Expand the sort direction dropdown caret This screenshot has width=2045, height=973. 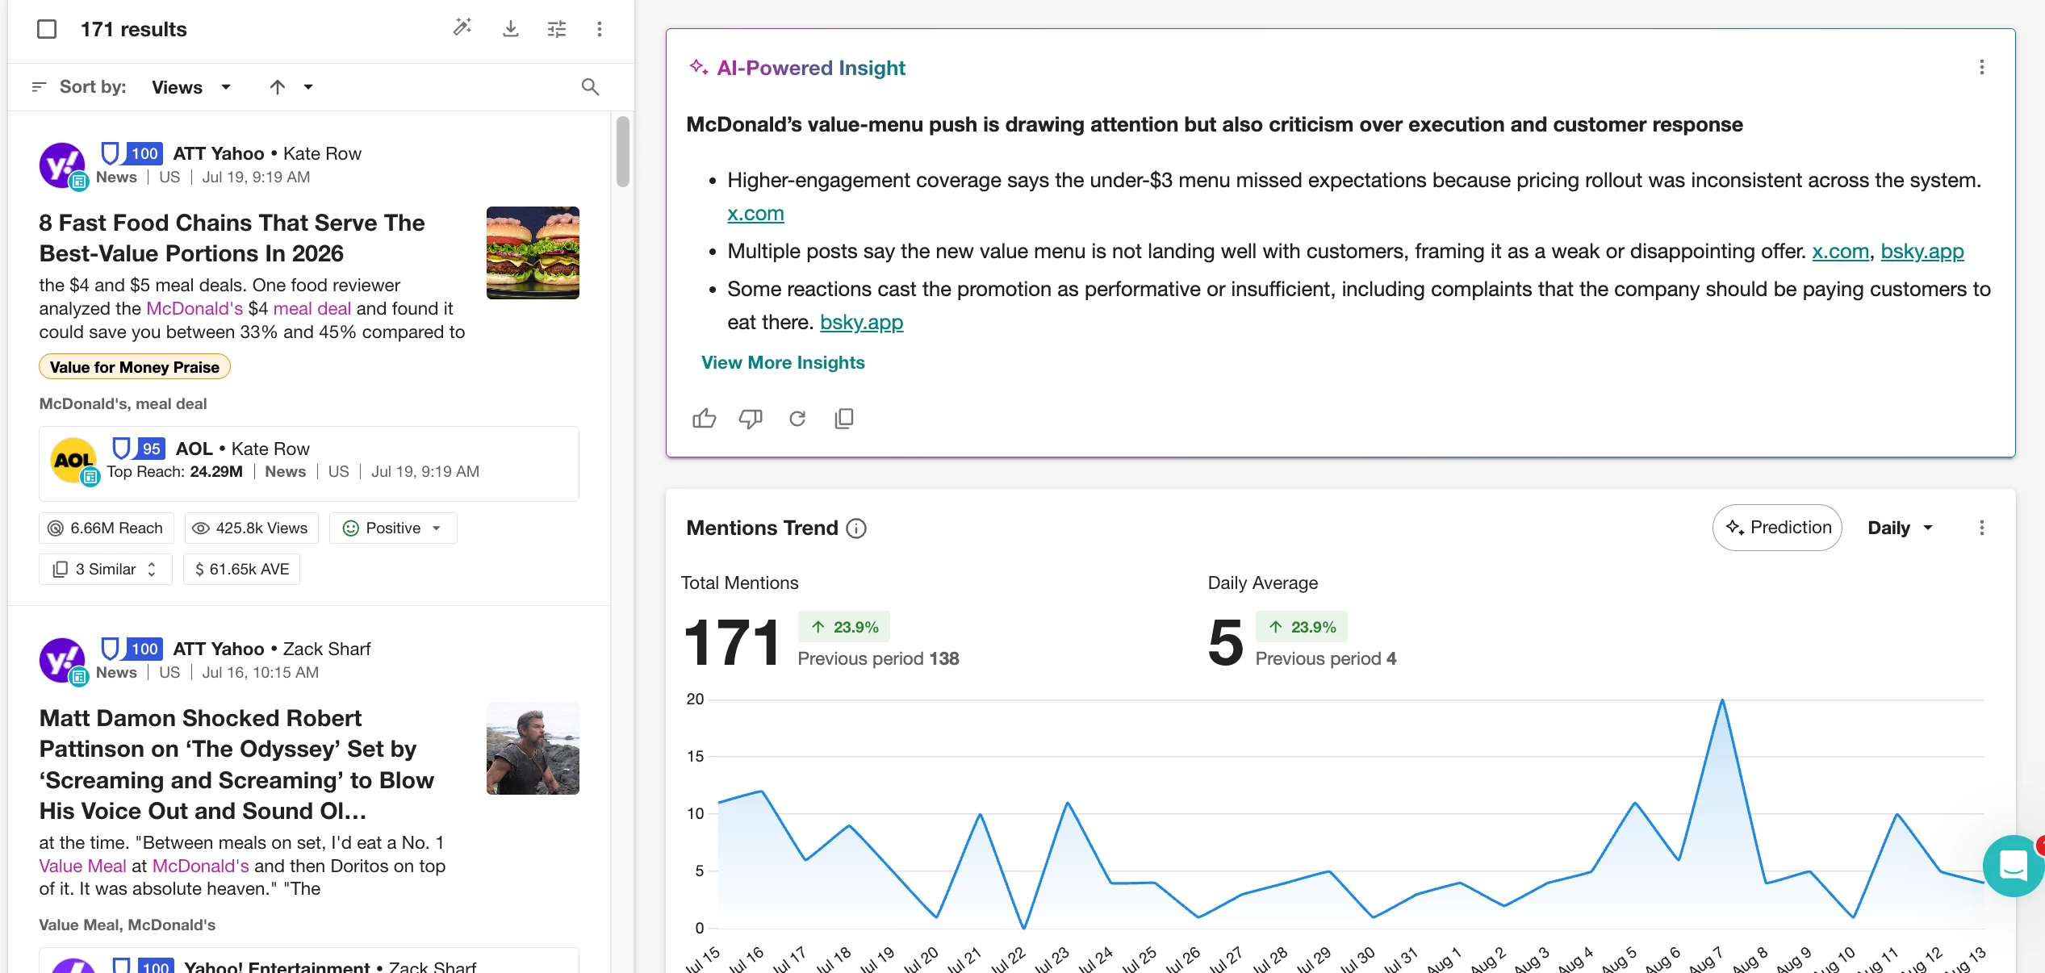coord(308,87)
